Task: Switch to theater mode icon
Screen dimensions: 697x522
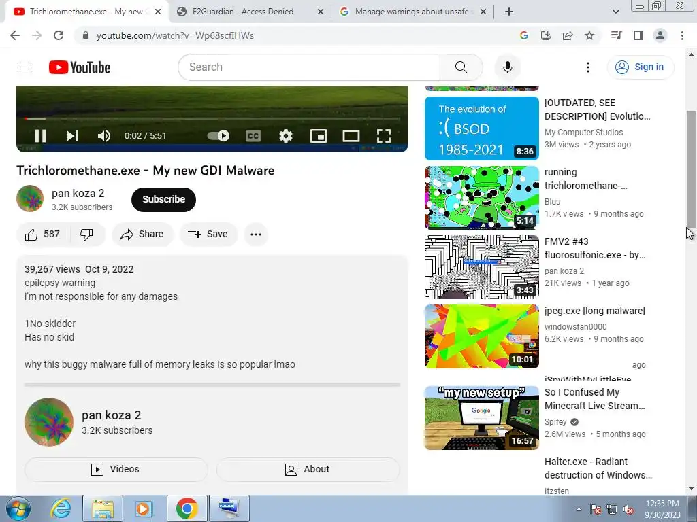Action: tap(351, 136)
